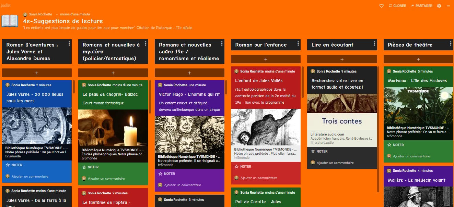Add a comment on Marivaux post
The height and width of the screenshot is (207, 454).
click(411, 156)
